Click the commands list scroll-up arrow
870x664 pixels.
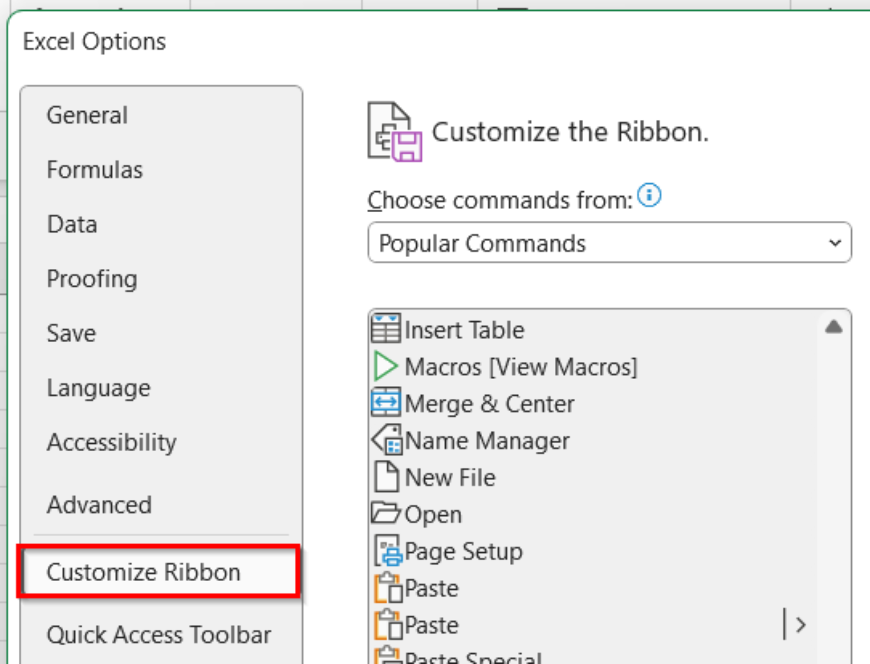click(833, 327)
